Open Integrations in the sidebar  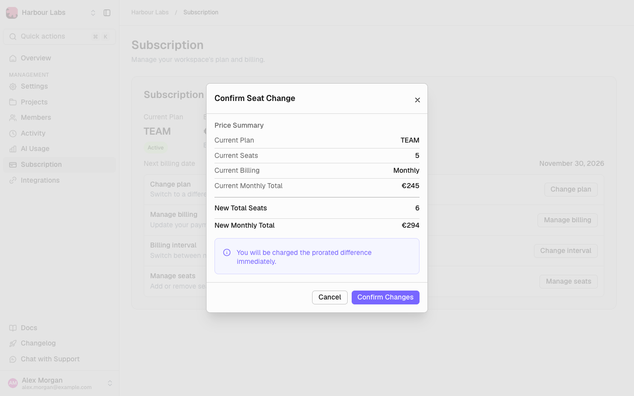pyautogui.click(x=59, y=180)
